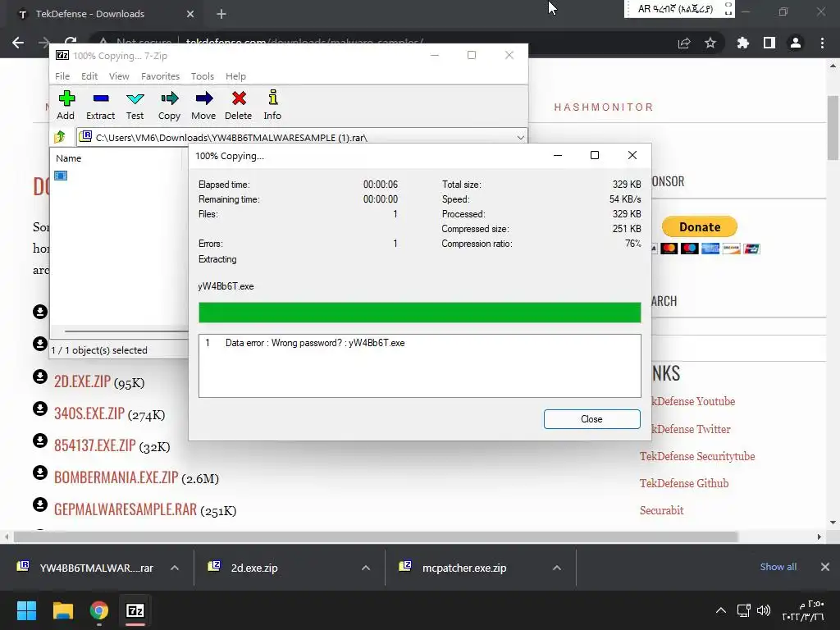Bookmark this page with the star icon

click(710, 43)
